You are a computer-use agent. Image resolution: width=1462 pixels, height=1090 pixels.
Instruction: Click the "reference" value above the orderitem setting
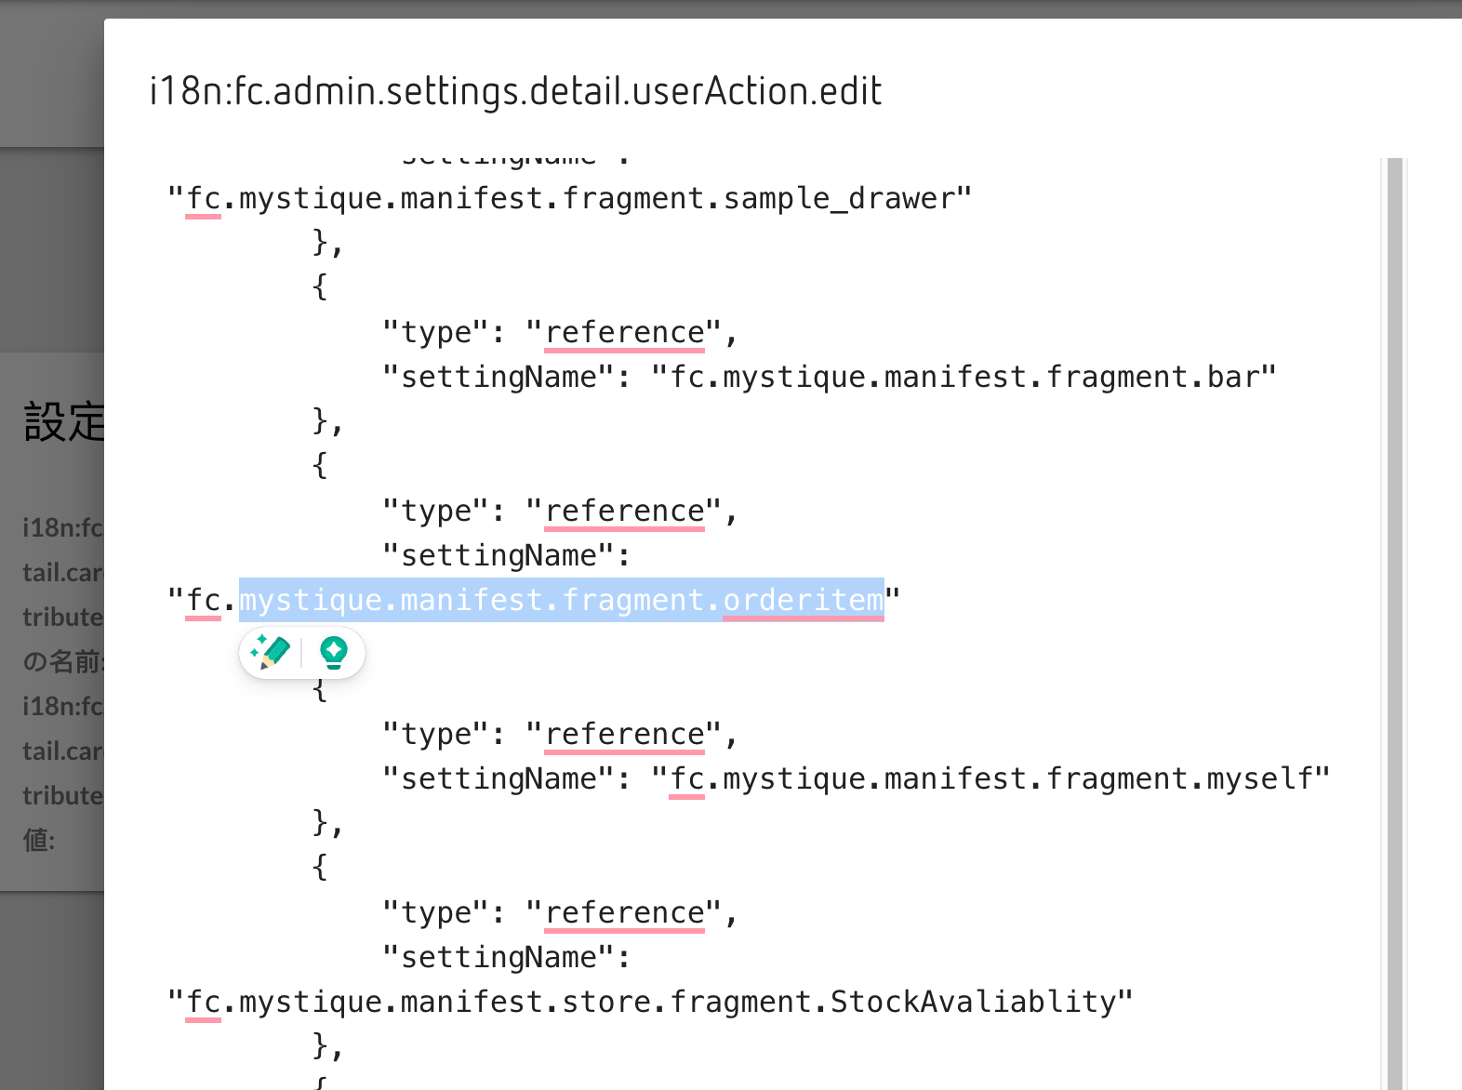(x=624, y=512)
